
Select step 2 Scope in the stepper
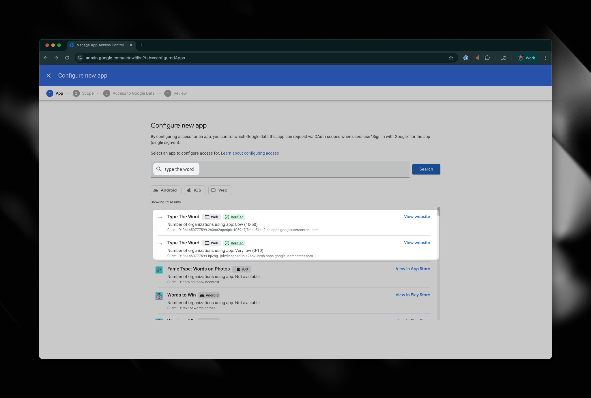coord(83,93)
